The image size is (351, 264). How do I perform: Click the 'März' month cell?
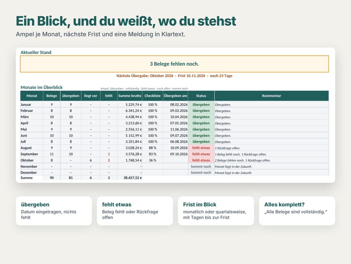(x=31, y=117)
